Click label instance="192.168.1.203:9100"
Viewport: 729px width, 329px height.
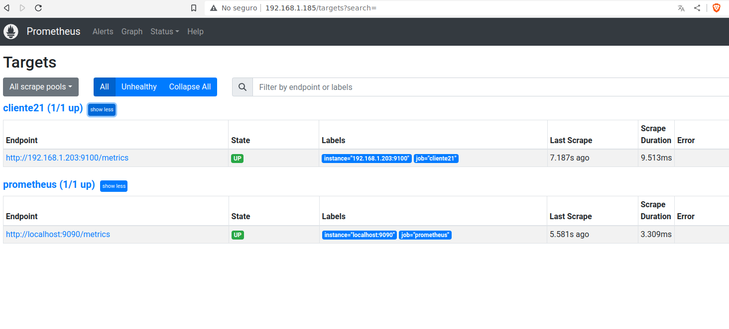point(366,159)
